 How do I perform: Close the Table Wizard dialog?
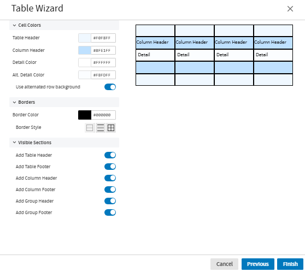pyautogui.click(x=290, y=9)
